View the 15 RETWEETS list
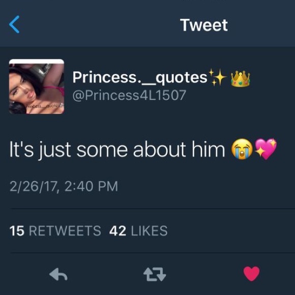Image resolution: width=295 pixels, height=295 pixels. point(55,230)
